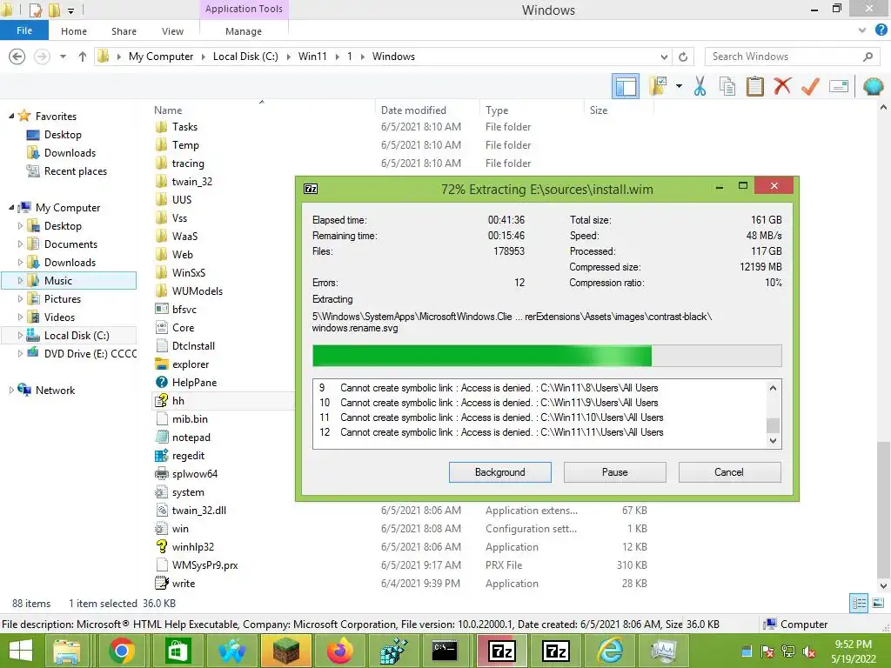The width and height of the screenshot is (891, 668).
Task: Switch to large icons view layout
Action: tap(878, 604)
